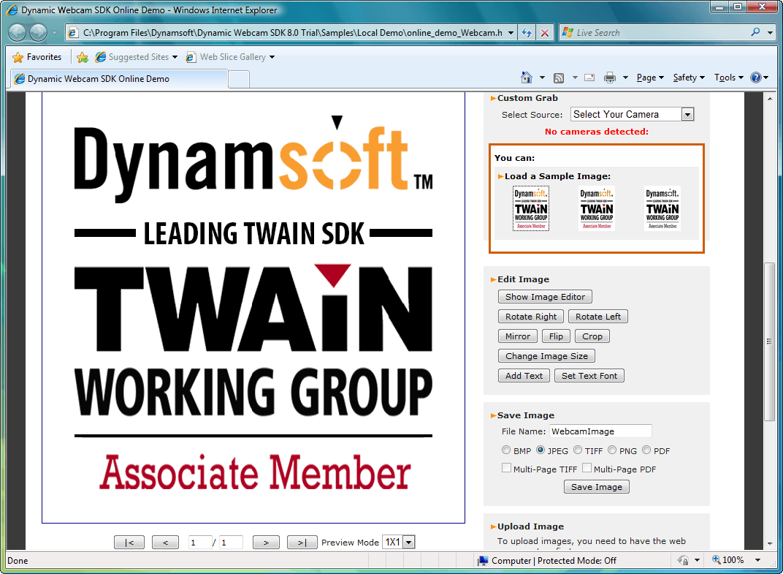Go to last image with >| button
This screenshot has height=574, width=783.
(302, 543)
